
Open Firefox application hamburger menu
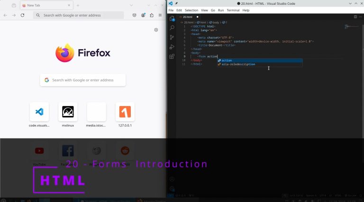click(x=160, y=15)
